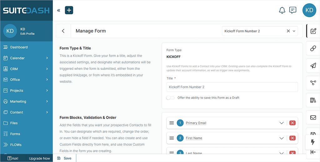Expand the Primary Email block chevron
The height and width of the screenshot is (162, 320).
282,123
